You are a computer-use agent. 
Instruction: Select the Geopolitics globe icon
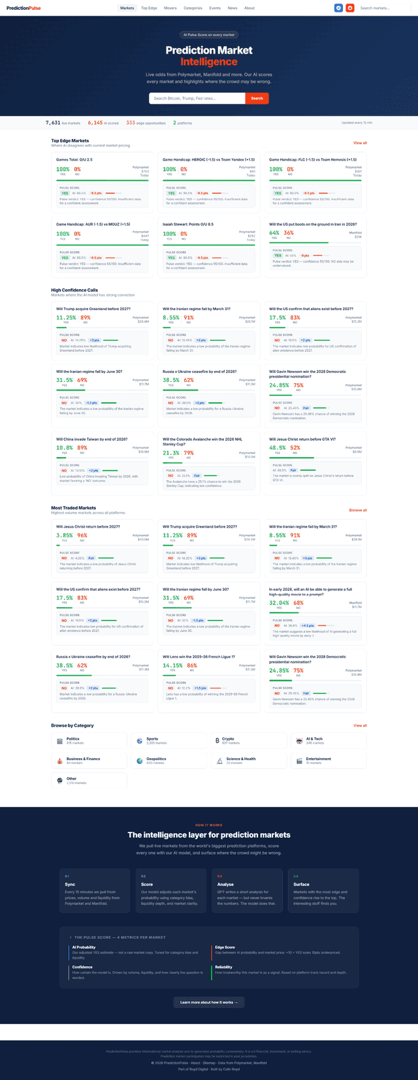pyautogui.click(x=139, y=761)
